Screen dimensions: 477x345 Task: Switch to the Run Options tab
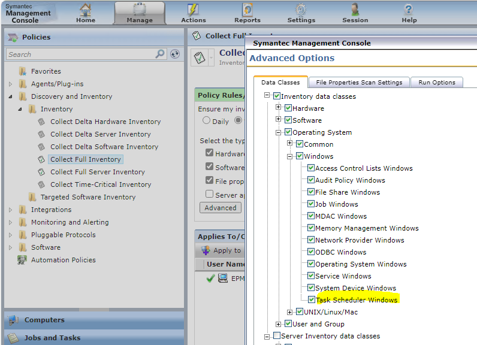click(437, 83)
